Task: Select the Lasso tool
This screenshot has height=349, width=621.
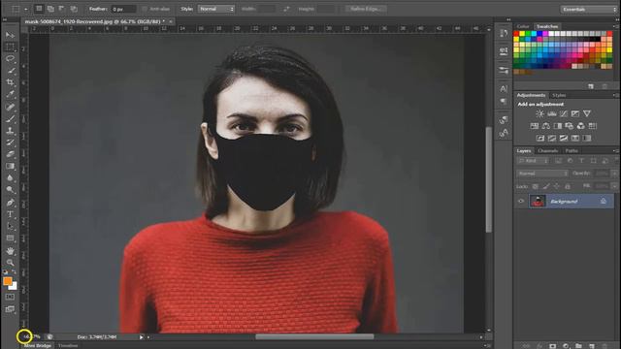Action: (10, 59)
